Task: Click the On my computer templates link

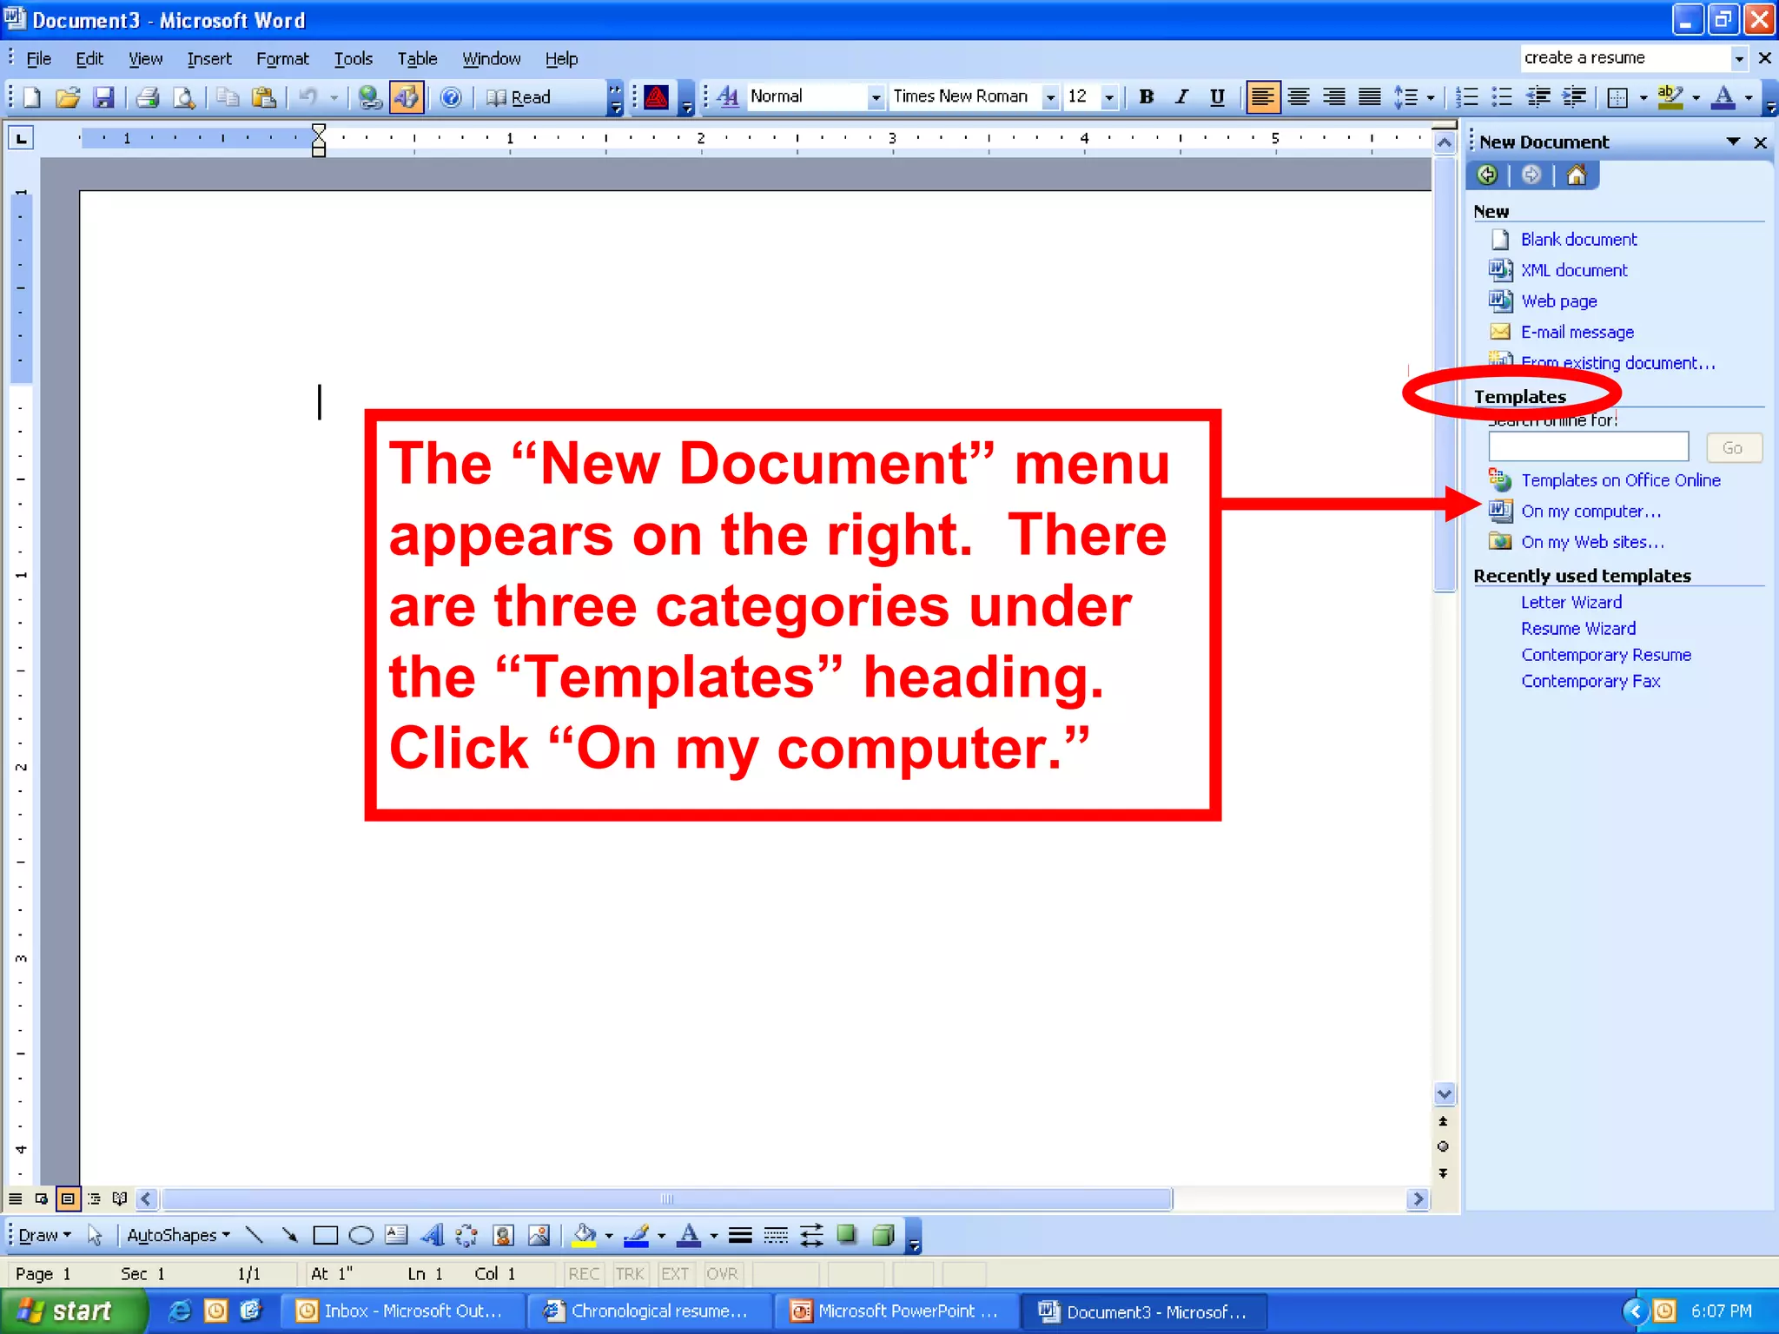Action: click(x=1591, y=511)
